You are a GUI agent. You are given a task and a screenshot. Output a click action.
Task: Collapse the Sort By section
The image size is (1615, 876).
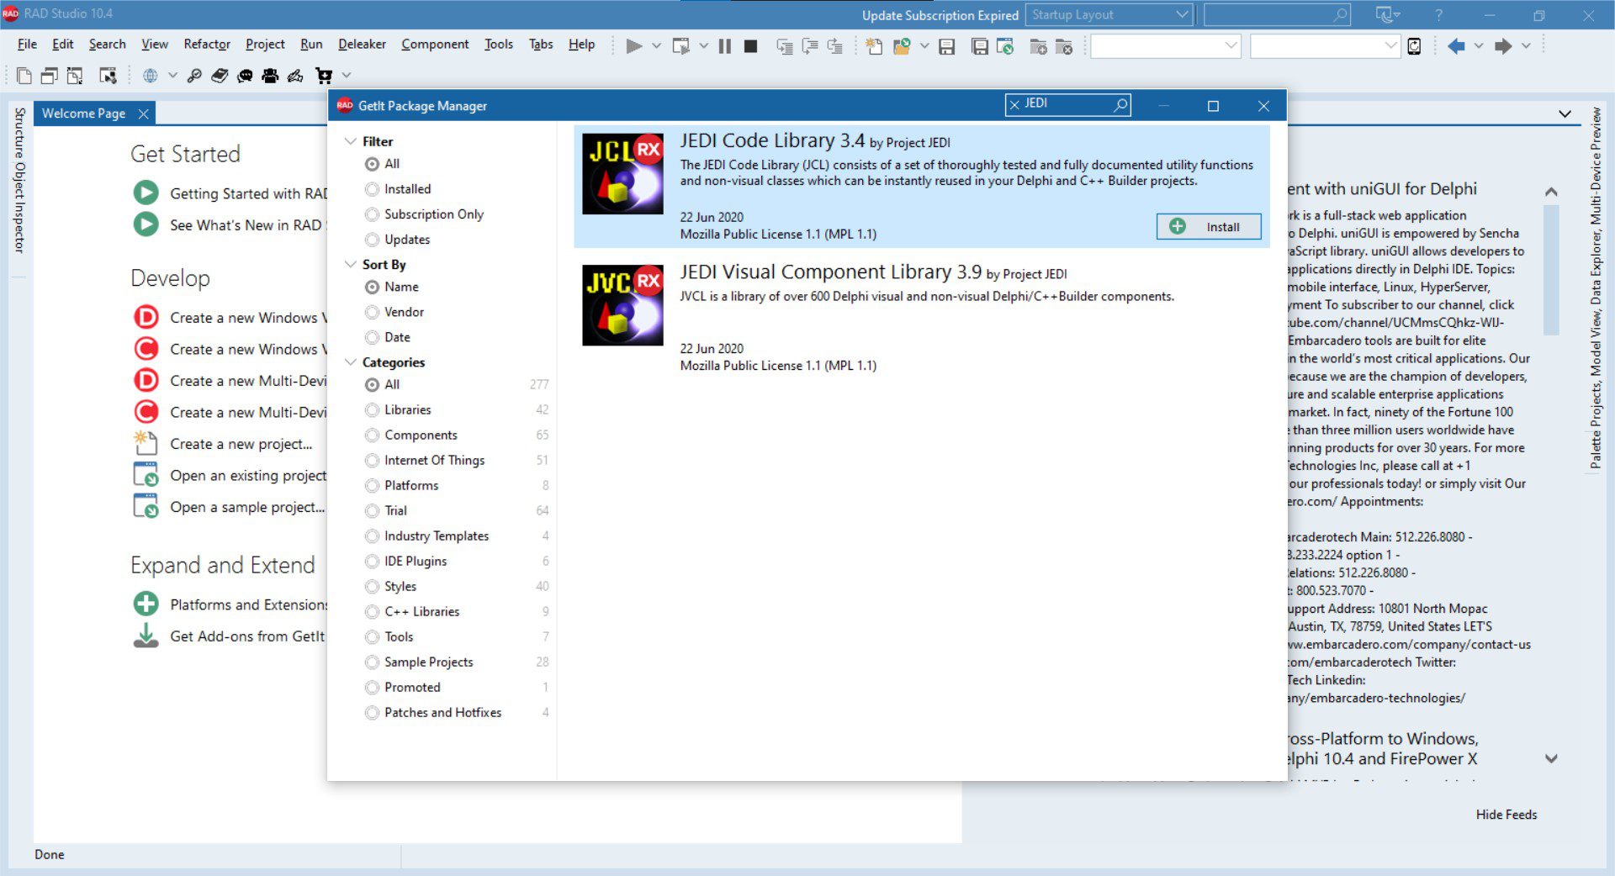click(350, 264)
